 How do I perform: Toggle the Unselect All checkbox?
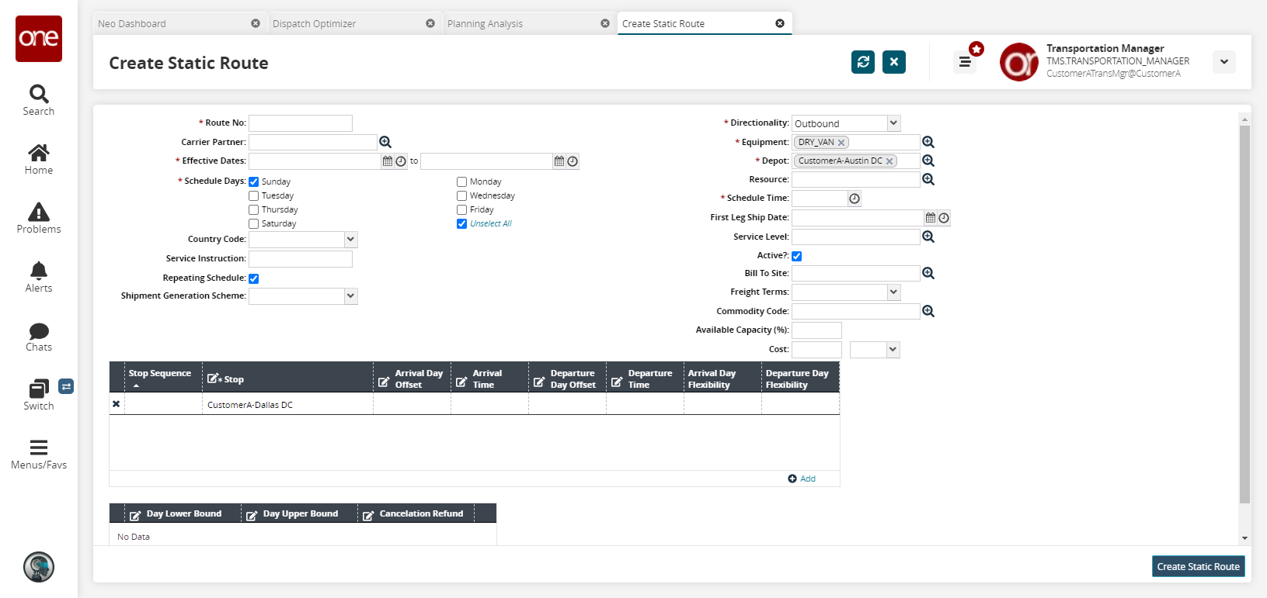point(462,223)
